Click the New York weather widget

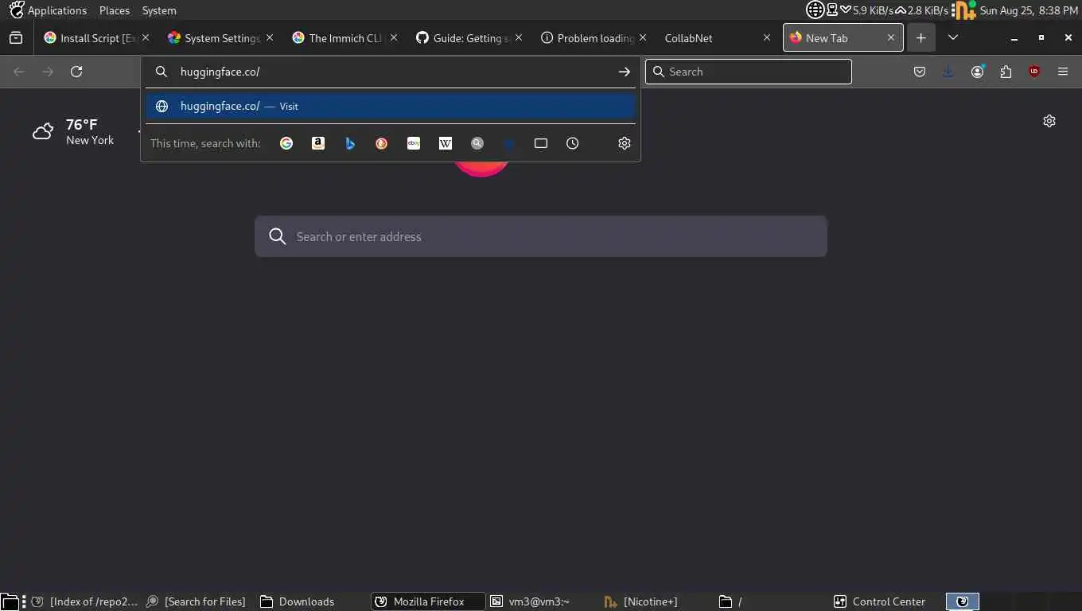click(x=73, y=131)
